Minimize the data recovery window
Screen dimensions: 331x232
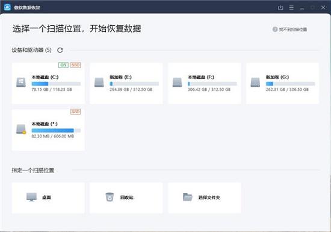[302, 8]
